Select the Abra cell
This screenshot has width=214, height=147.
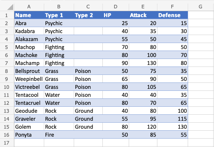(29, 23)
